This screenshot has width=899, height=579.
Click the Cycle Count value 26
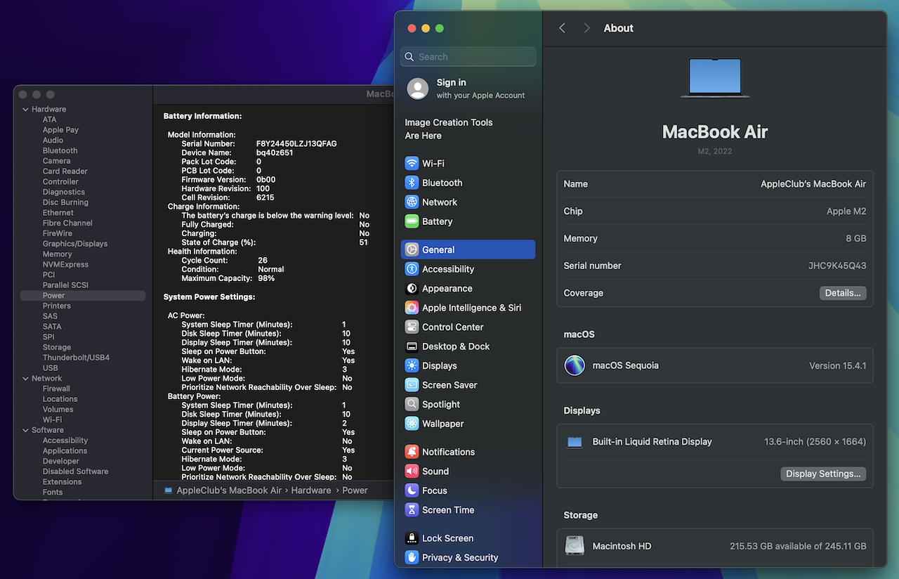coord(263,261)
